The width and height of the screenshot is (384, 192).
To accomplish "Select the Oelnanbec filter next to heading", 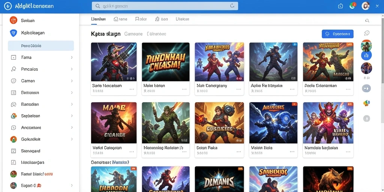I will 156,34.
